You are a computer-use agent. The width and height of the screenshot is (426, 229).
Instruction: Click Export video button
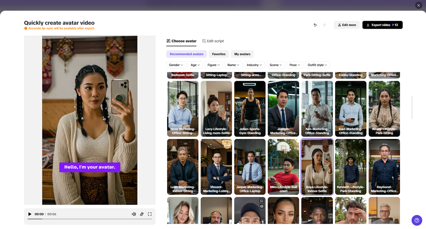click(x=382, y=25)
